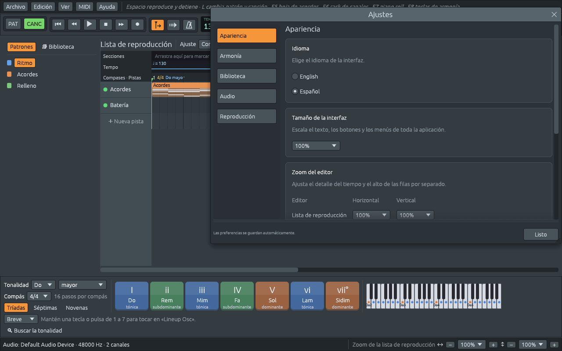Toggle the Batería track green mute dot
562x351 pixels.
(105, 105)
